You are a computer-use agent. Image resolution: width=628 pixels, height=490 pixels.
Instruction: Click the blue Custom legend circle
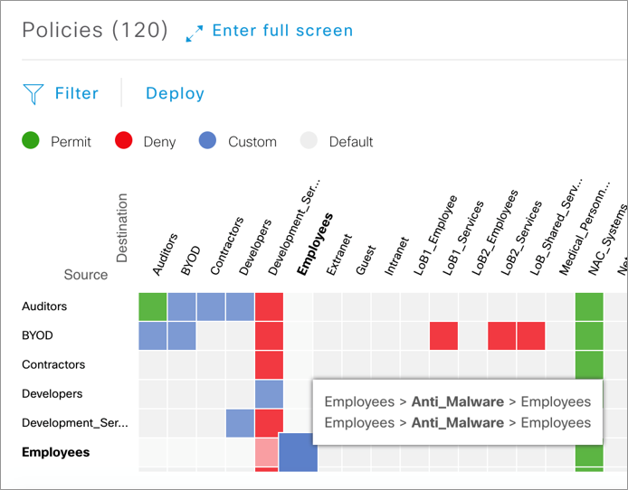(x=208, y=141)
